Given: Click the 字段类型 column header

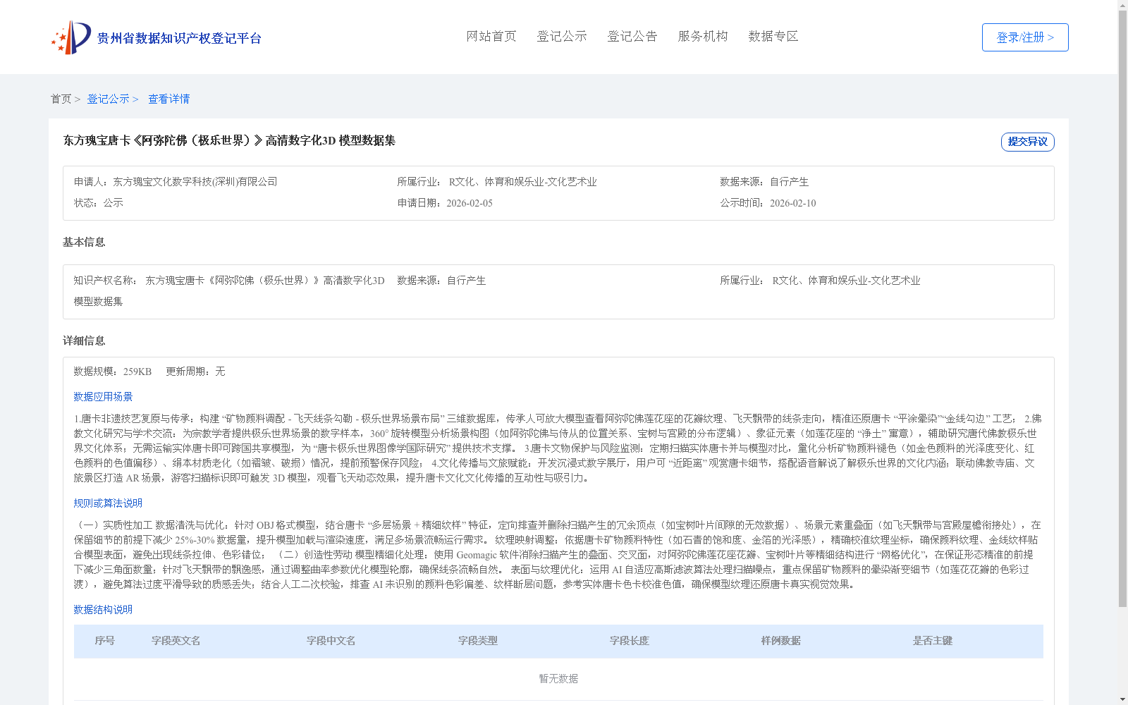Looking at the screenshot, I should pyautogui.click(x=478, y=641).
